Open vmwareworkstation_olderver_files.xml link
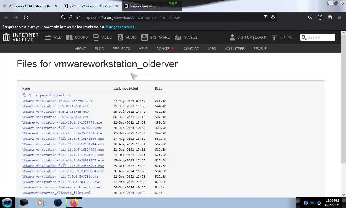 pos(56,193)
